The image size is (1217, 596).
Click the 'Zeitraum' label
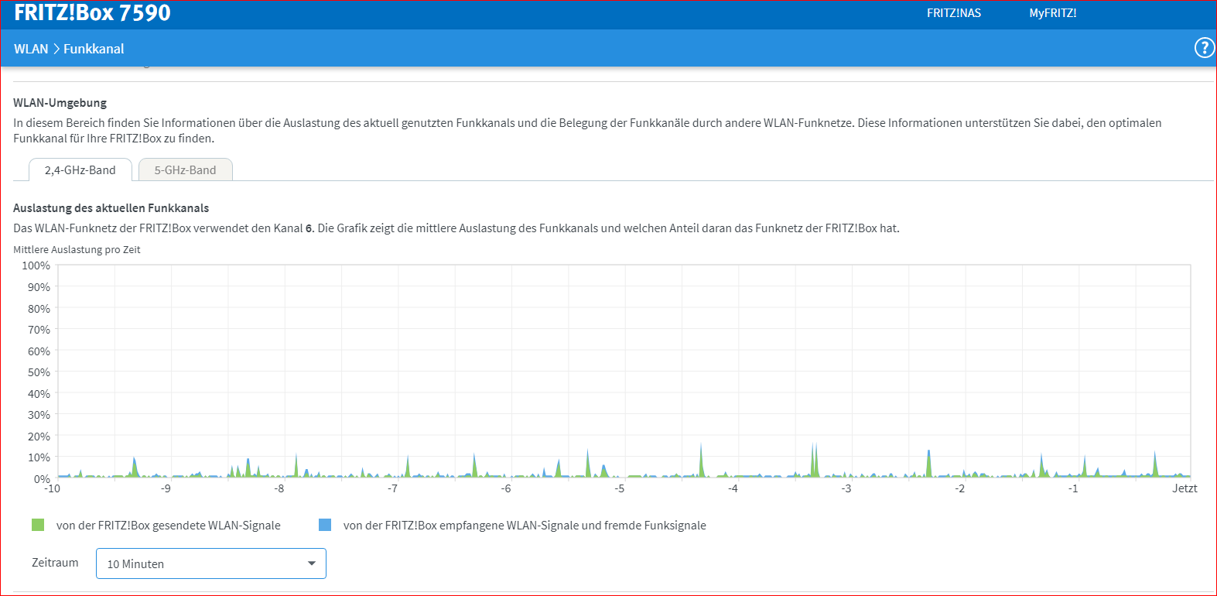pos(55,563)
